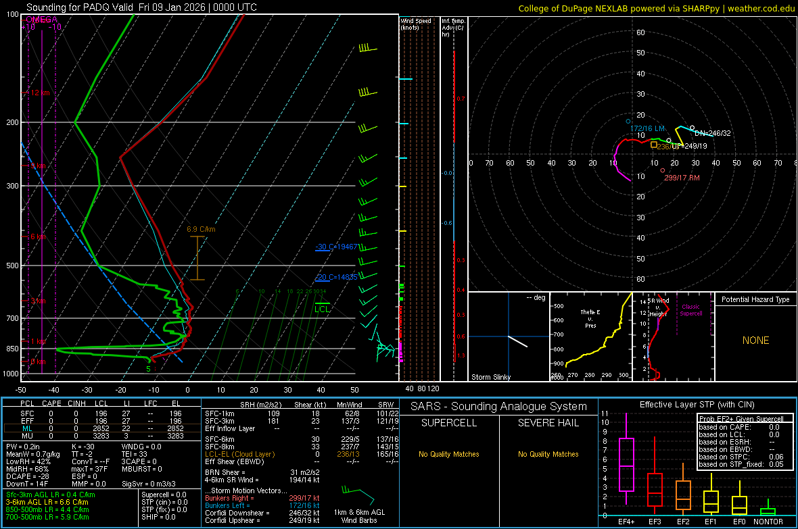
Task: Click the Corfidi Downshear vector line
Action: pos(262,513)
